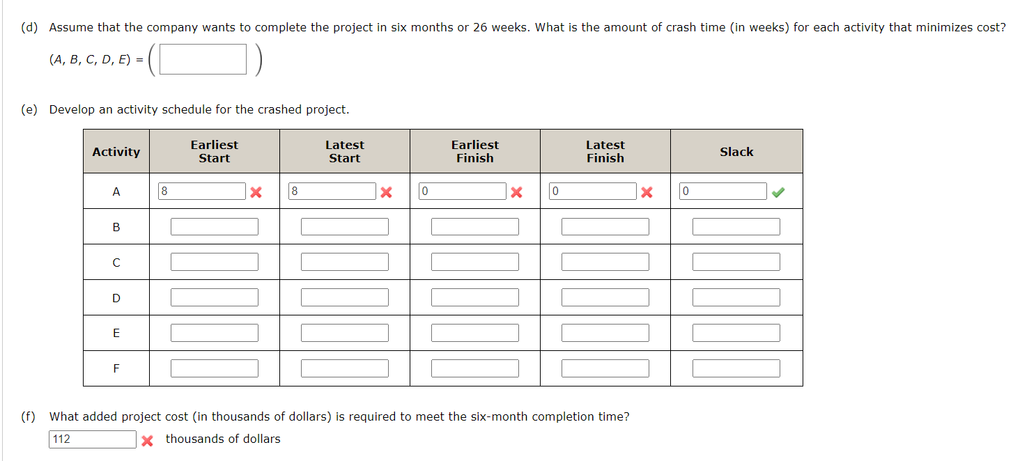The width and height of the screenshot is (1013, 461).
Task: Click the red X beside Activity A Latest Finish
Action: [x=646, y=192]
